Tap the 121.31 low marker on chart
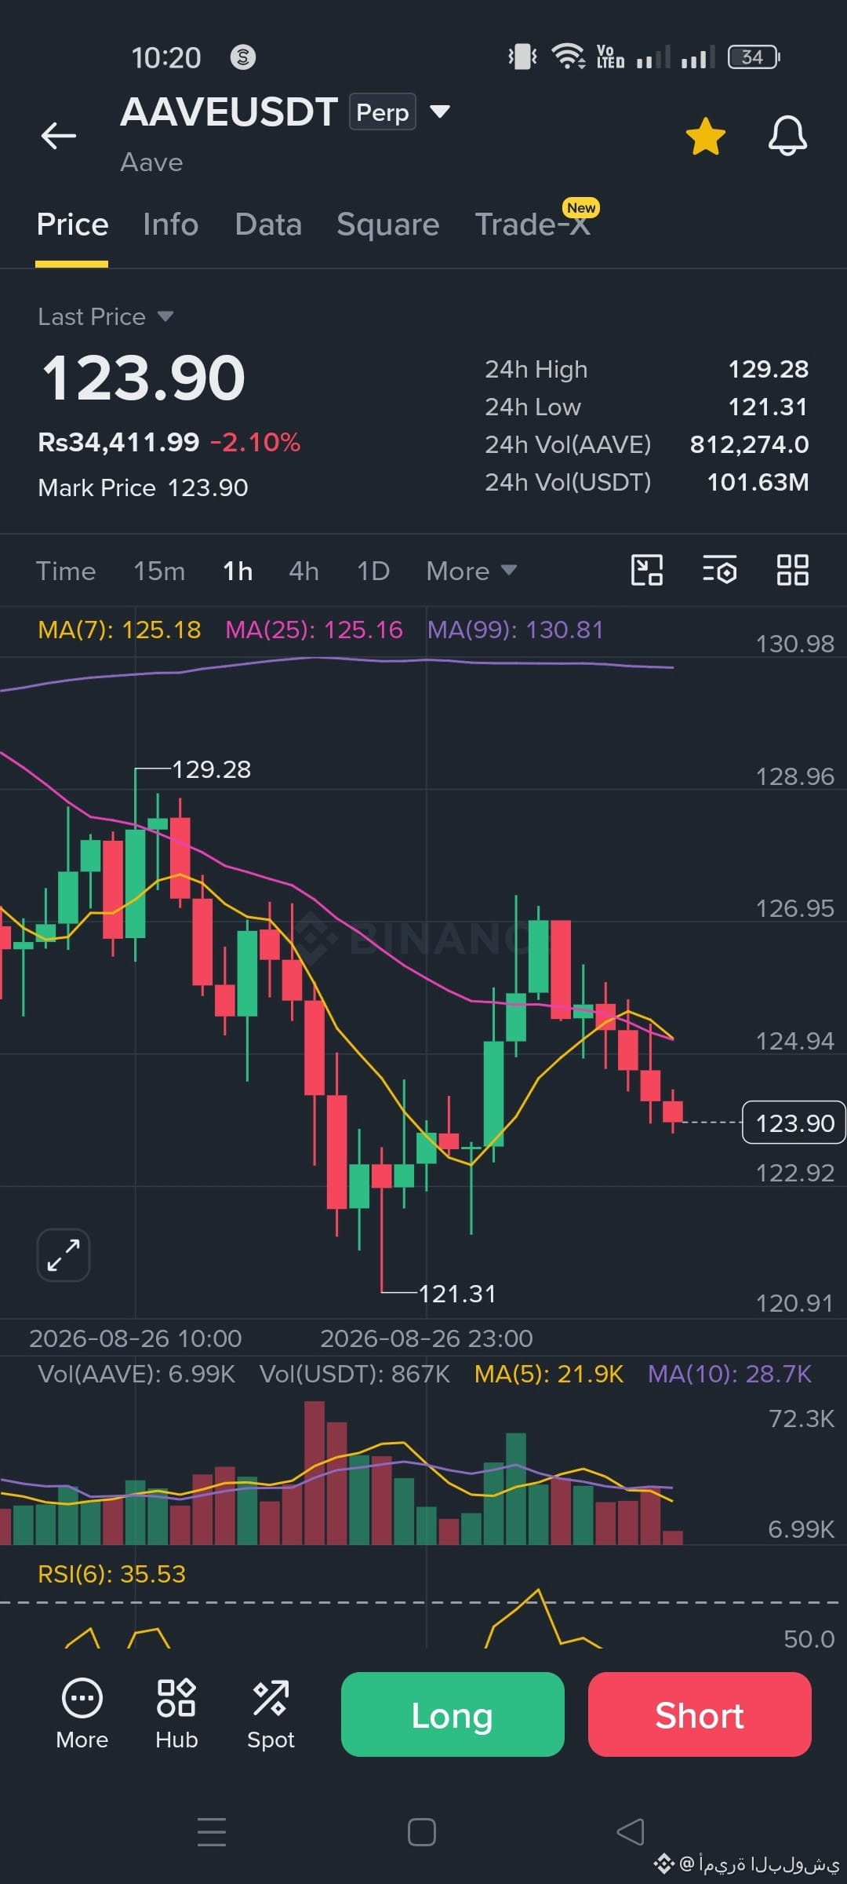This screenshot has width=847, height=1884. 457,1294
